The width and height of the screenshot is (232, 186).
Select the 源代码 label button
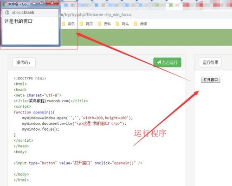coord(24,62)
